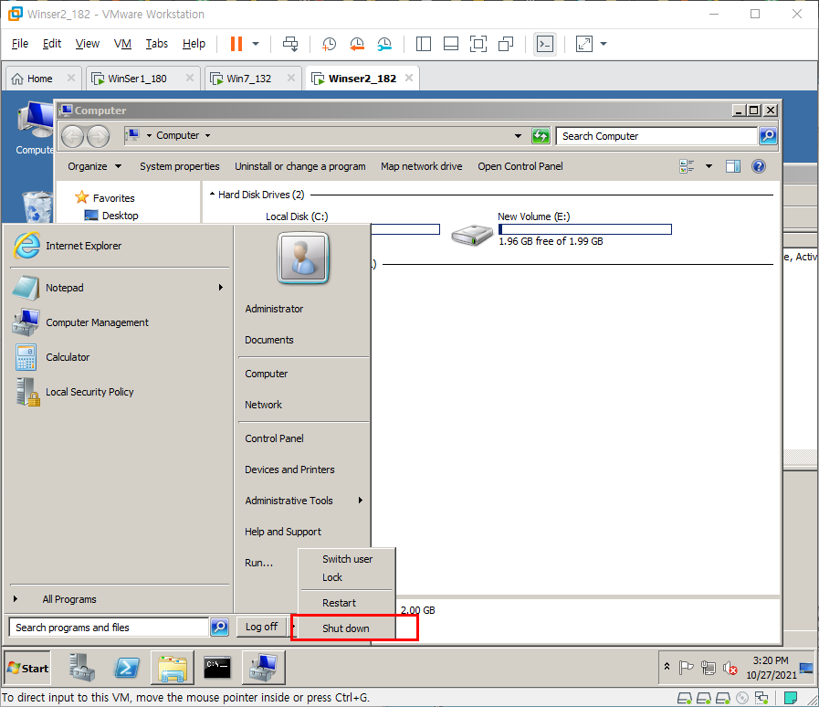Open the Help menu
The image size is (819, 707).
tap(194, 43)
